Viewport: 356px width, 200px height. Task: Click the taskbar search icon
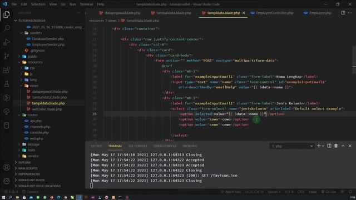(10, 198)
